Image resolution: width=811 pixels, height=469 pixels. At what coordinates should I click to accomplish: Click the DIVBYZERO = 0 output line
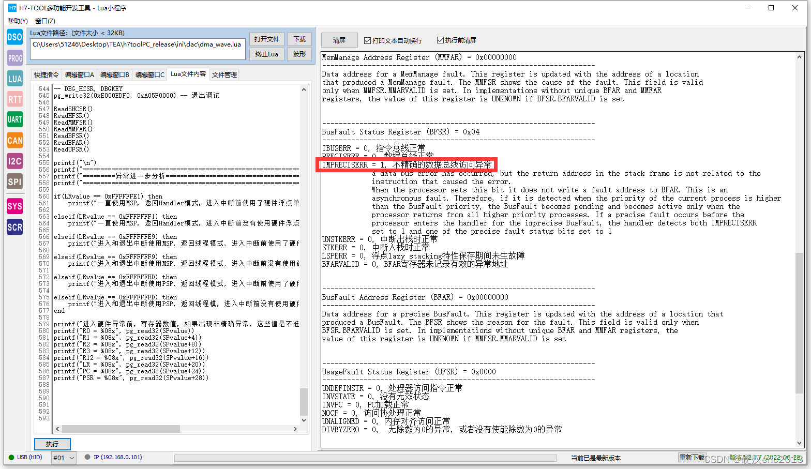pos(442,430)
